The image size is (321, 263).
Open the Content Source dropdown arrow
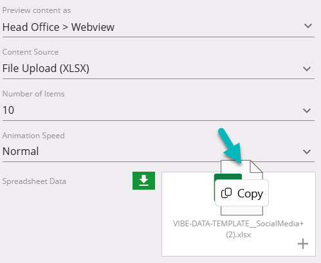tap(307, 69)
